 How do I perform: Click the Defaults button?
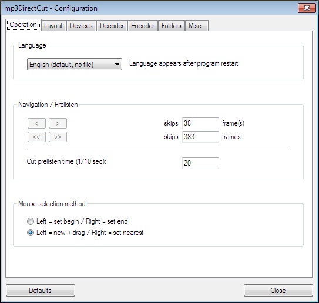[41, 291]
